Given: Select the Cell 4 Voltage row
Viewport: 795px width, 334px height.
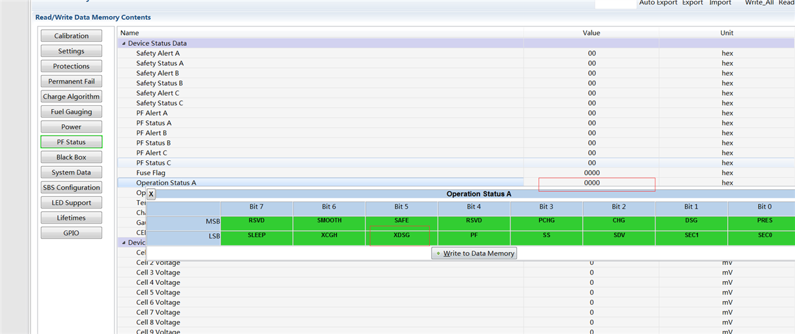Looking at the screenshot, I should pyautogui.click(x=456, y=282).
